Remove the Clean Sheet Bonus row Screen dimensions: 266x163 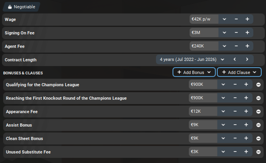coord(258,138)
